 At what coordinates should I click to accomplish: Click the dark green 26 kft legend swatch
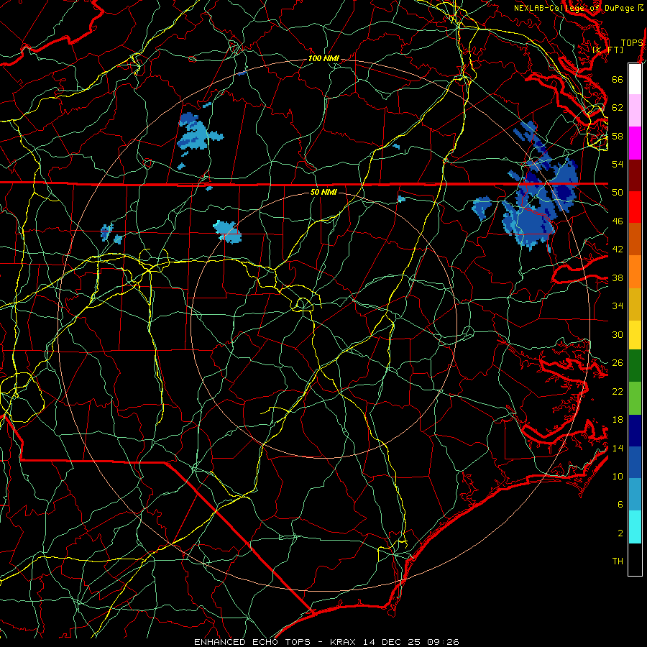click(x=635, y=366)
